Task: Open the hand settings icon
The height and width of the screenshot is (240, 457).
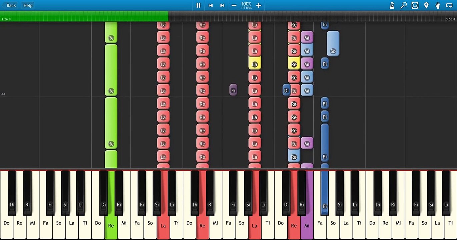Action: click(438, 5)
